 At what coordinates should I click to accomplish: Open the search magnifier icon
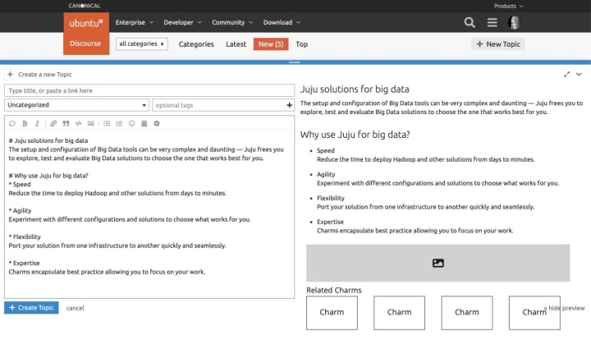(470, 23)
